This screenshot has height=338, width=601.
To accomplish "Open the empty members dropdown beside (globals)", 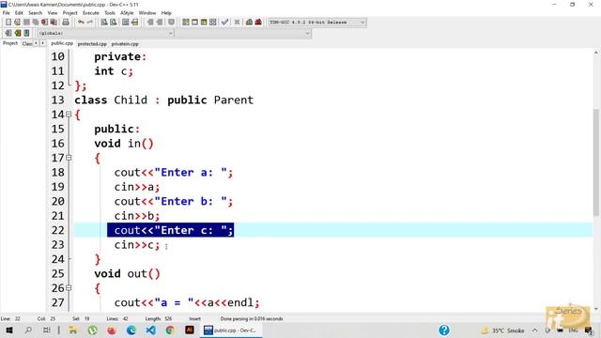I will click(243, 34).
